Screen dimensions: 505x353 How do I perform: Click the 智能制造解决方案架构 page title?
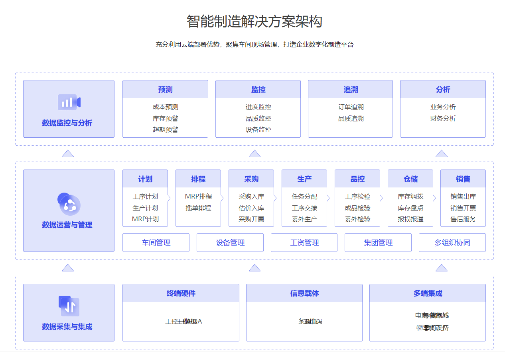(x=254, y=21)
